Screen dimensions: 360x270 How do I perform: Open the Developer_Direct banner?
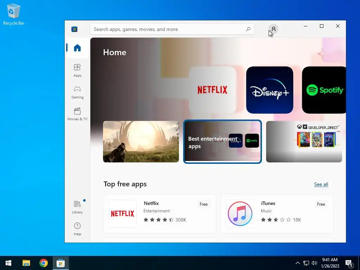[x=304, y=142]
